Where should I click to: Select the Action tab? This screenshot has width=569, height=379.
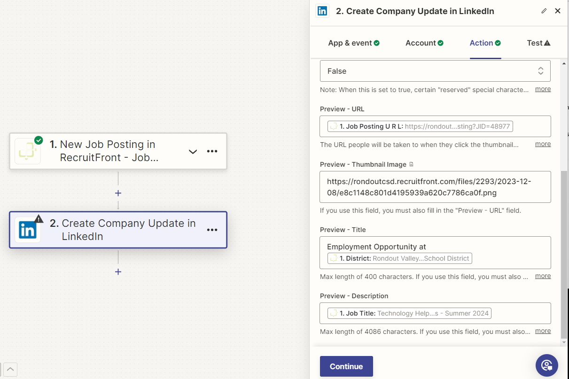click(x=485, y=43)
